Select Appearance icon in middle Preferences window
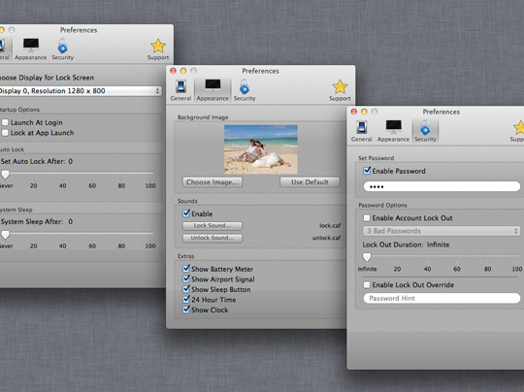Image resolution: width=524 pixels, height=392 pixels. 213,90
